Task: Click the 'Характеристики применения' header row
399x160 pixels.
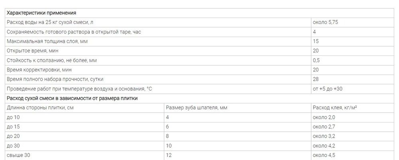Action: click(x=199, y=13)
